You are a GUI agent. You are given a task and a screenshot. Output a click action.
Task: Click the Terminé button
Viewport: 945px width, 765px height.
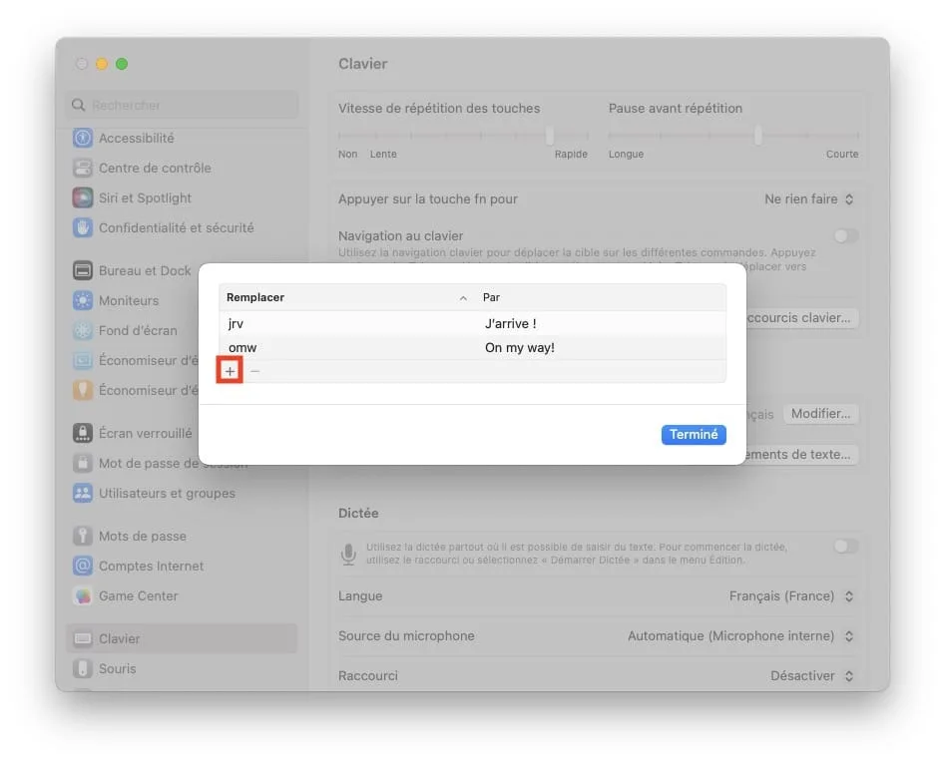click(x=694, y=434)
